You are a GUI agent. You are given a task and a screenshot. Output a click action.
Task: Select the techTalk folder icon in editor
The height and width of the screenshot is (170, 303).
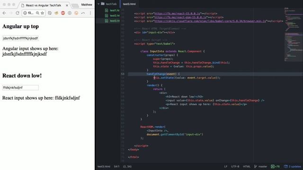tap(103, 4)
